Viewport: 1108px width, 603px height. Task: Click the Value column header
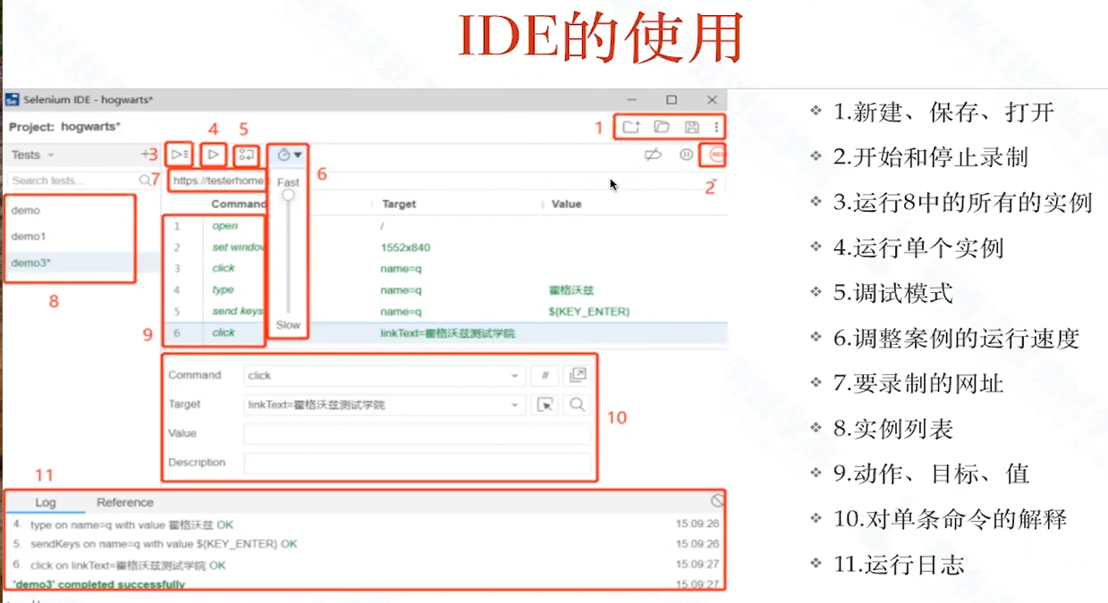click(566, 204)
